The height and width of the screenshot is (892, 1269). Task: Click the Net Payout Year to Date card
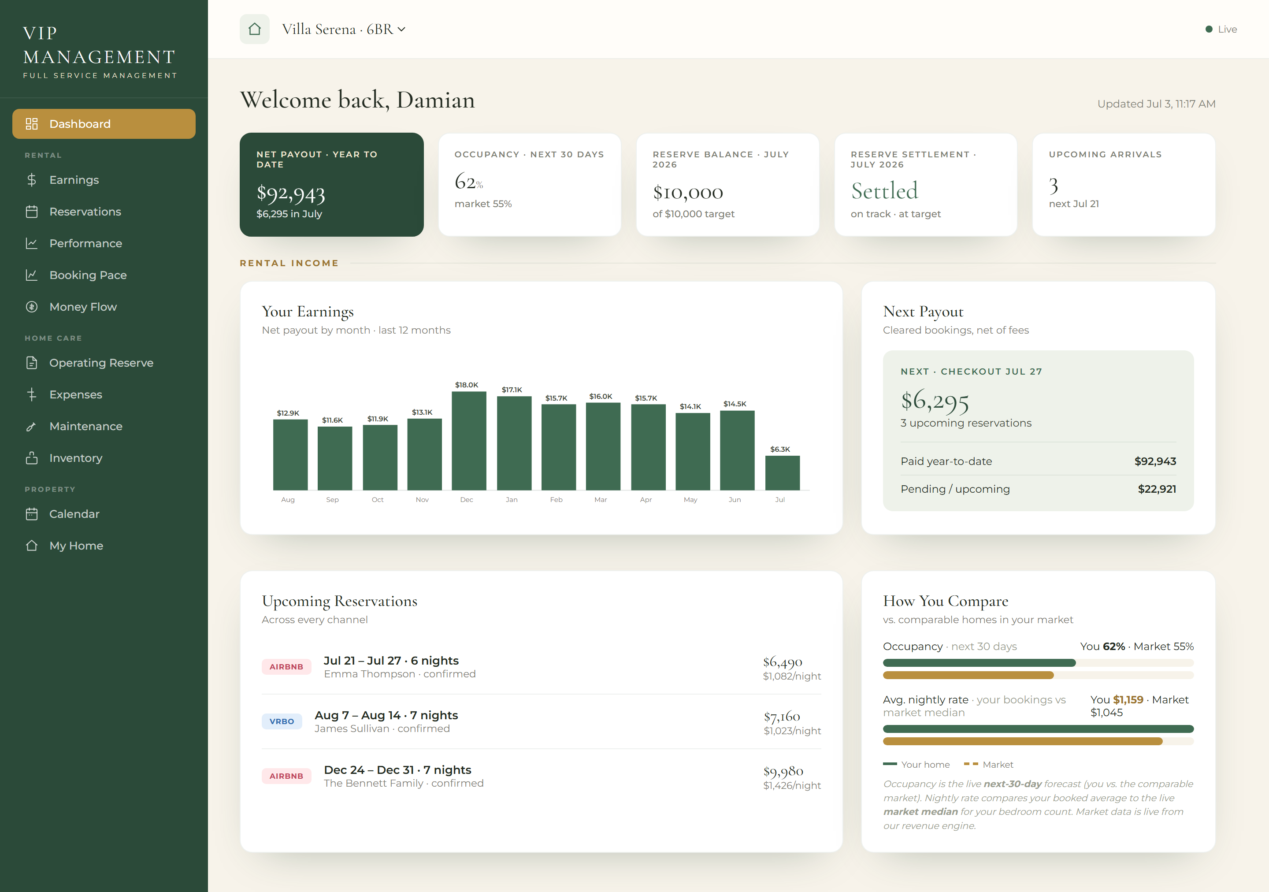[x=332, y=185]
